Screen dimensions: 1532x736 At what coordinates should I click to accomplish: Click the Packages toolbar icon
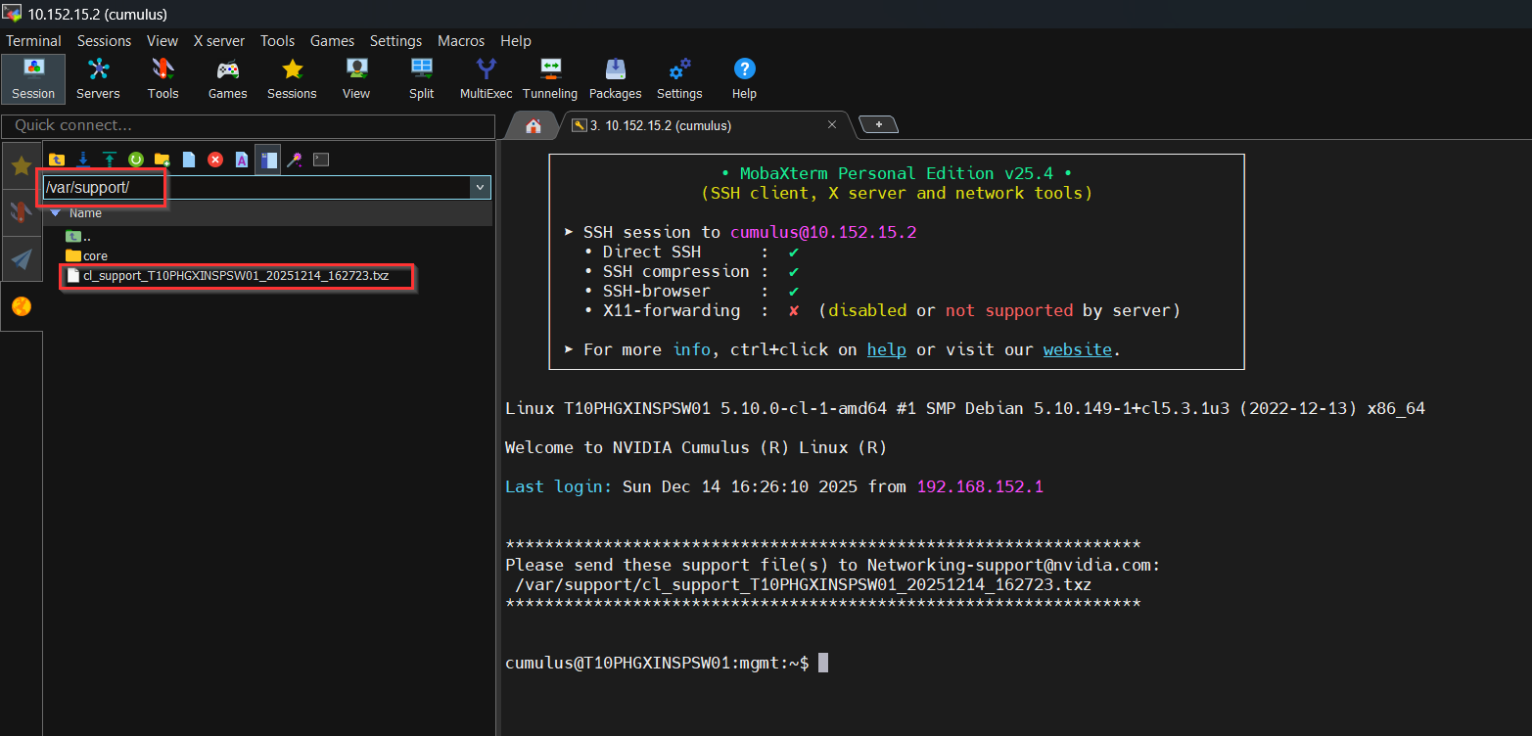pyautogui.click(x=615, y=78)
